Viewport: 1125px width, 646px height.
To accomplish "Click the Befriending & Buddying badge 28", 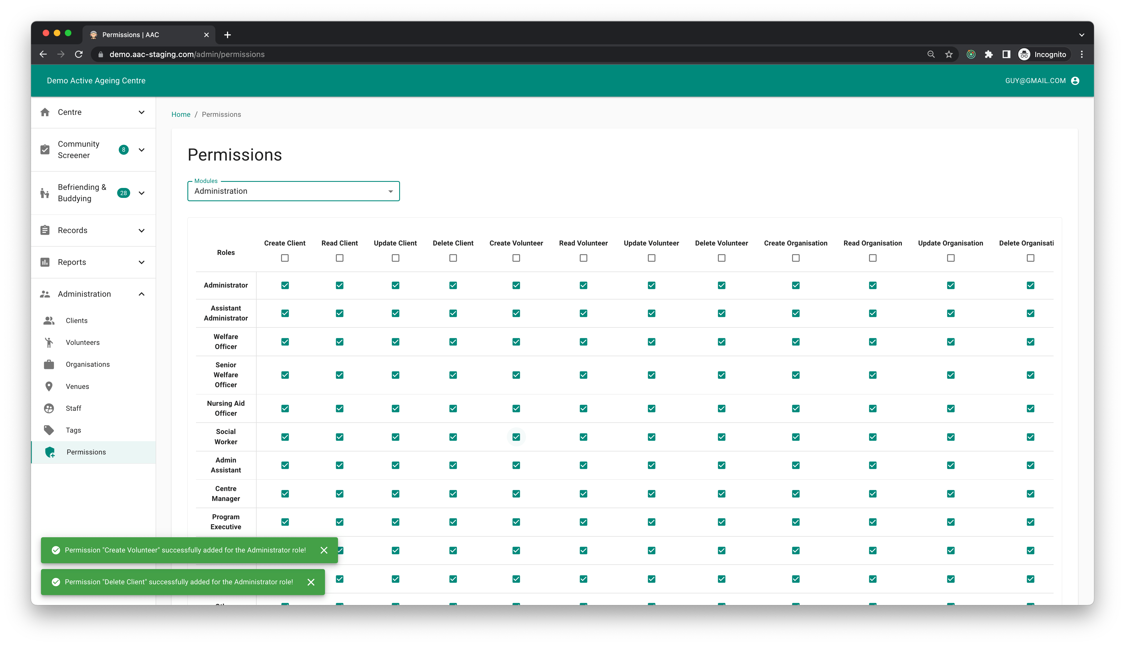I will pos(124,193).
